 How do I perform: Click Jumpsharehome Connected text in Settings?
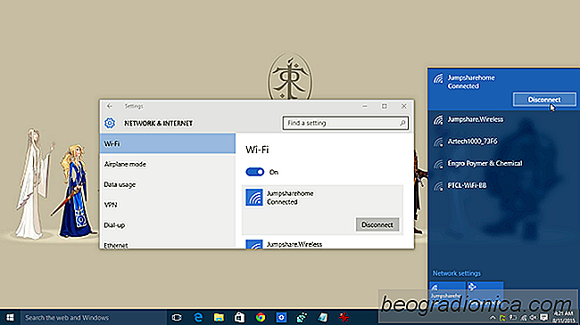[290, 198]
